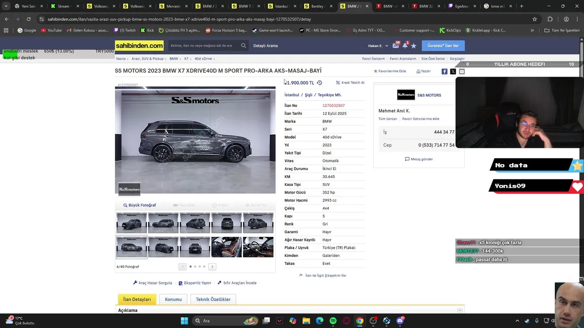The height and width of the screenshot is (328, 584).
Task: Open the notifications bell icon
Action: tap(405, 46)
